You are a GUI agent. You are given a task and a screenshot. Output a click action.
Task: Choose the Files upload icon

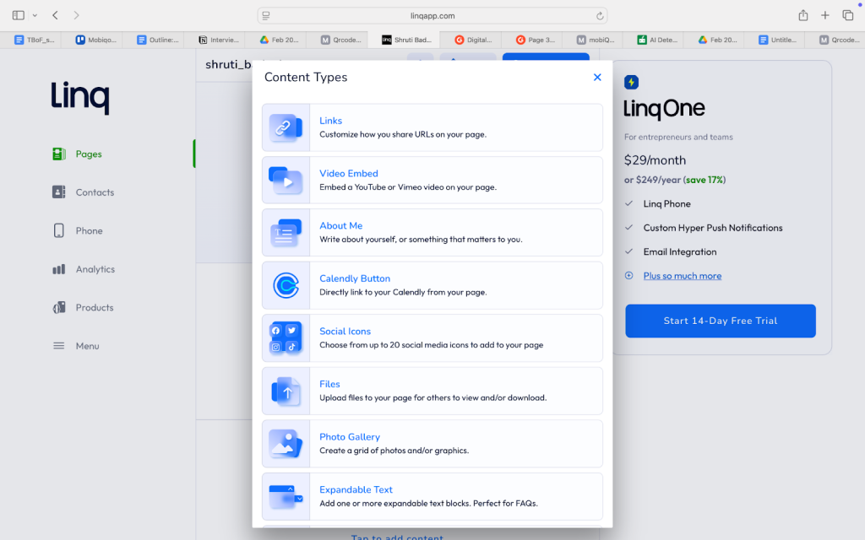click(x=286, y=391)
